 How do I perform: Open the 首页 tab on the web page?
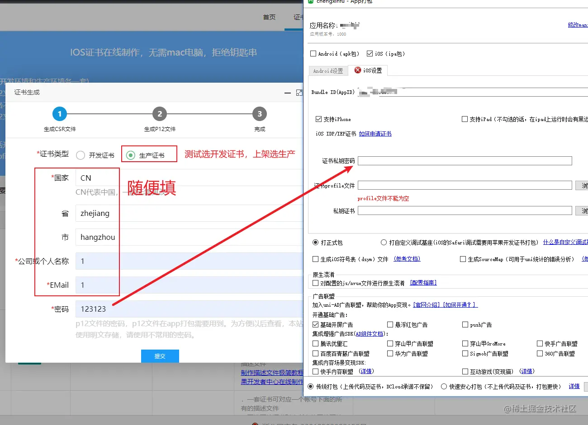[269, 17]
